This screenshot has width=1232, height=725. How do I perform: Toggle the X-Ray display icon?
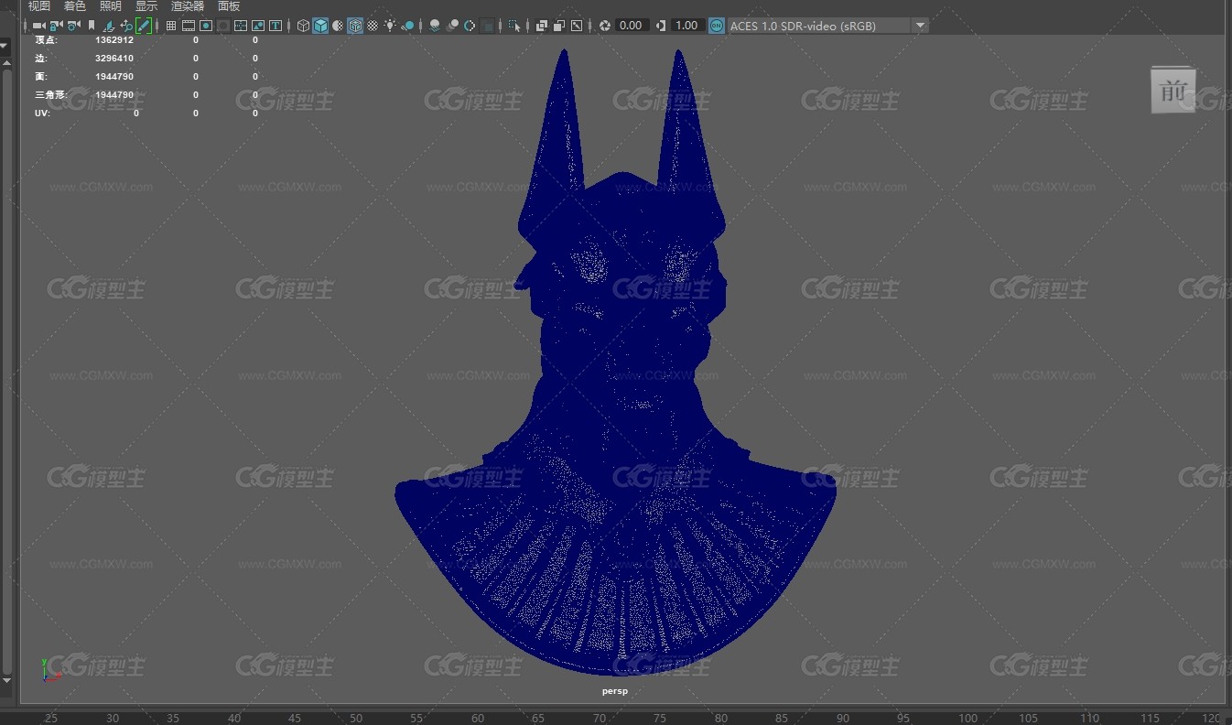(542, 26)
